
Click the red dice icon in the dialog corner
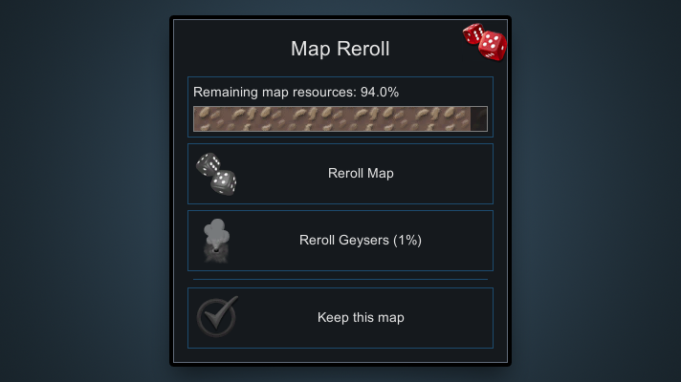[x=485, y=42]
